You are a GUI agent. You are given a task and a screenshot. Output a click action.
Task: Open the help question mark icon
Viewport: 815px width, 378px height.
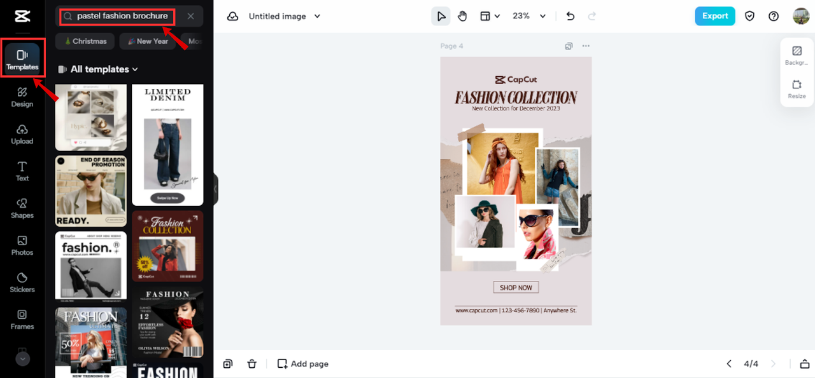(774, 16)
